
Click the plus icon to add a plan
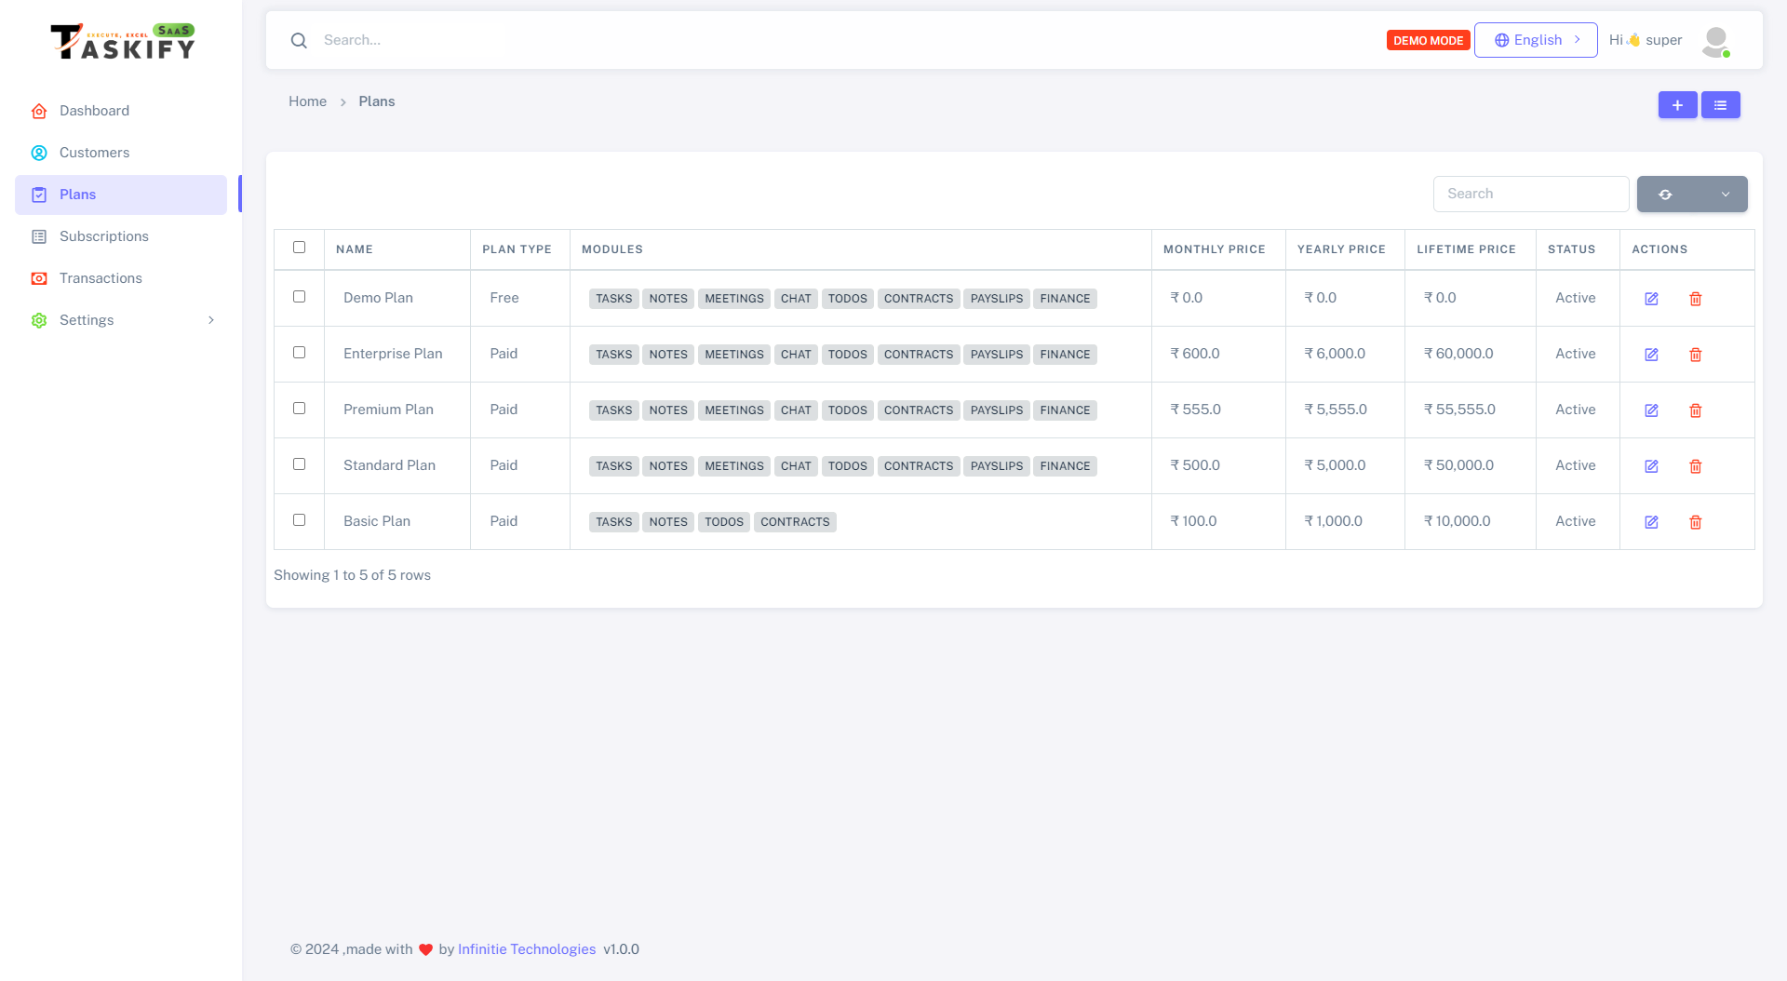(1677, 105)
